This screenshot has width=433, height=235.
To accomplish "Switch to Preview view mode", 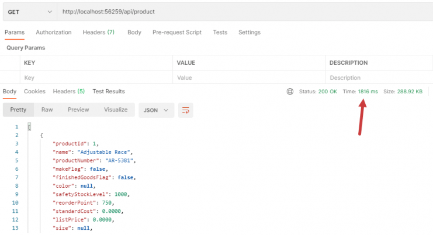I will 78,110.
